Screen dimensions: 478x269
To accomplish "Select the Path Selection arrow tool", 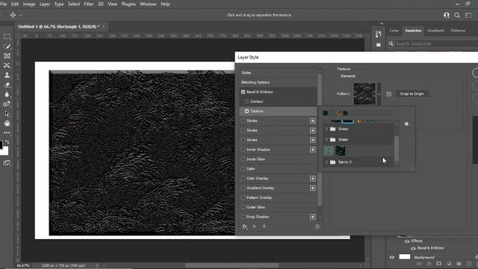I will 7,114.
